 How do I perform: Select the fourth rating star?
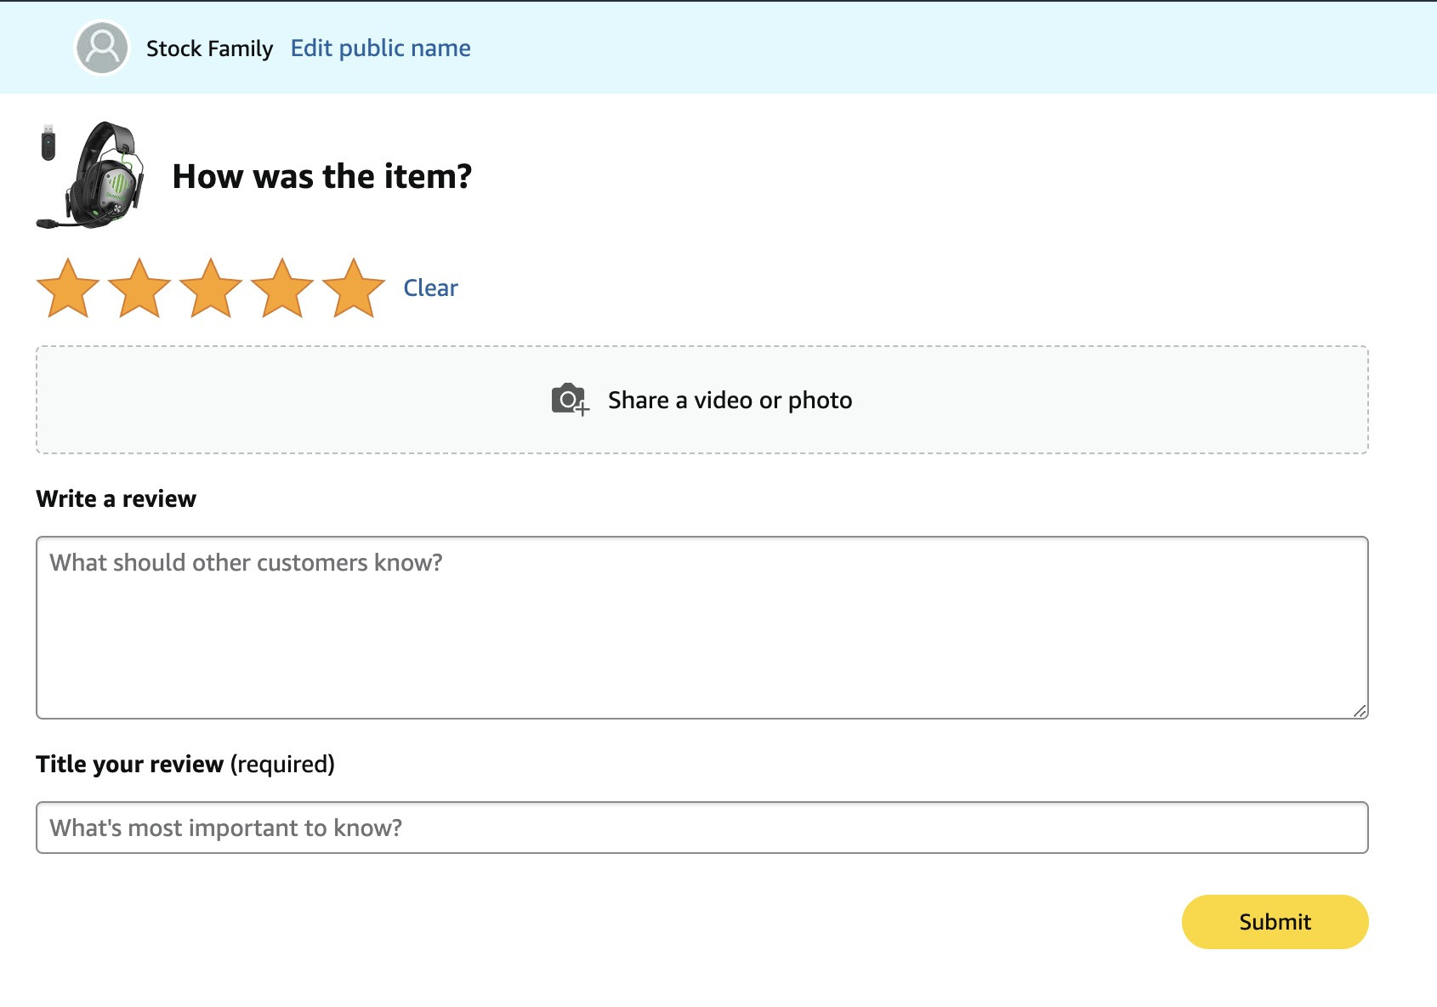coord(282,288)
